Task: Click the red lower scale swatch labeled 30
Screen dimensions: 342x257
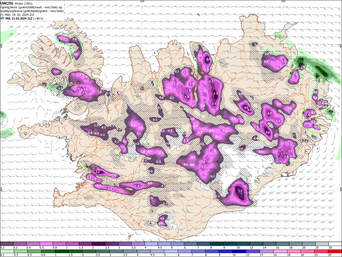Action: point(335,251)
